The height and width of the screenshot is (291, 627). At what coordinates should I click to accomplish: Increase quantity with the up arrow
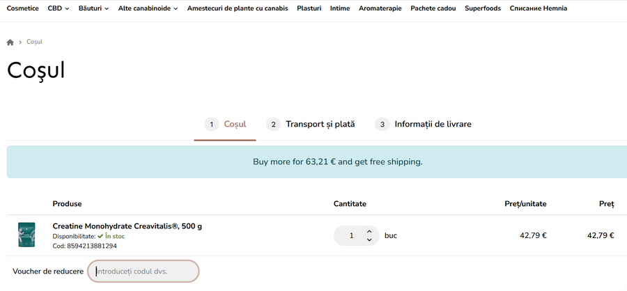click(x=369, y=231)
